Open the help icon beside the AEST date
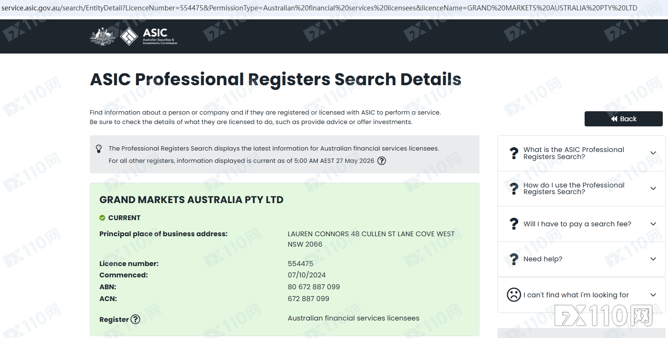 coord(381,160)
